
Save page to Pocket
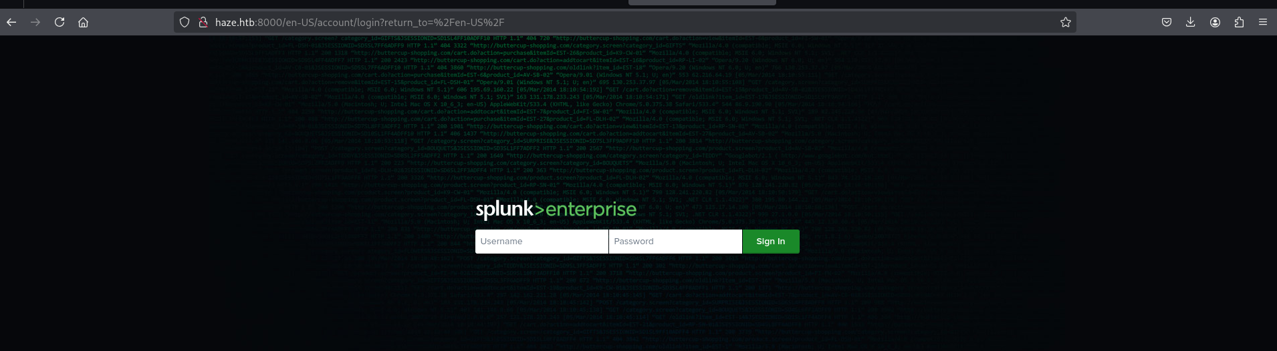(1167, 22)
